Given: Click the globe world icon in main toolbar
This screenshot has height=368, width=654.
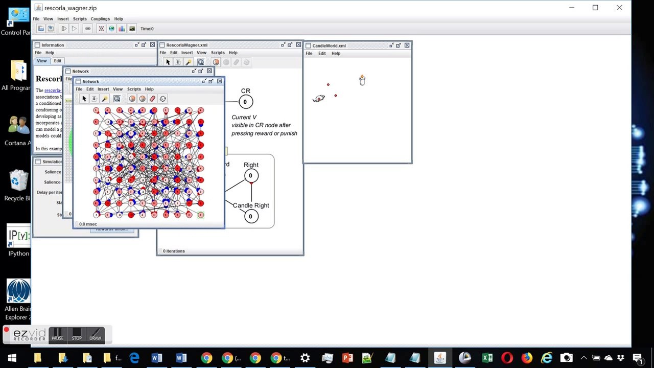Looking at the screenshot, I should pyautogui.click(x=111, y=29).
